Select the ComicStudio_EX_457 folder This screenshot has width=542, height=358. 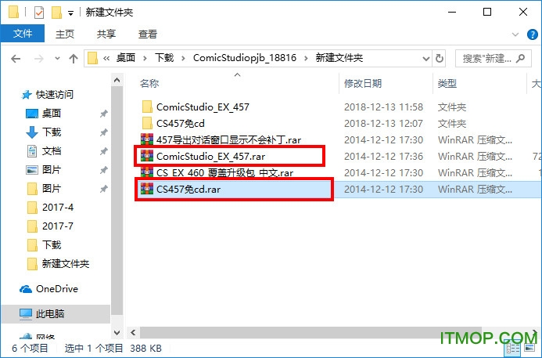point(203,107)
